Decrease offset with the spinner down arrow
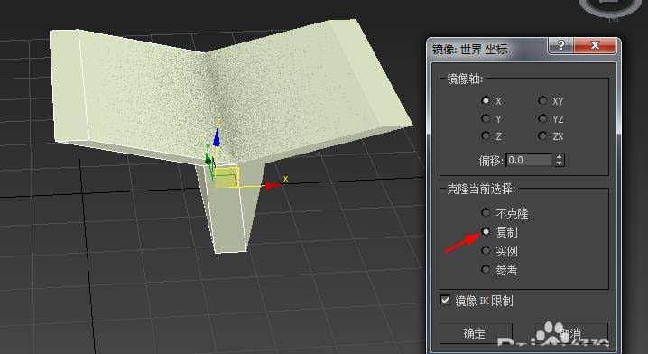648x354 pixels. tap(560, 163)
